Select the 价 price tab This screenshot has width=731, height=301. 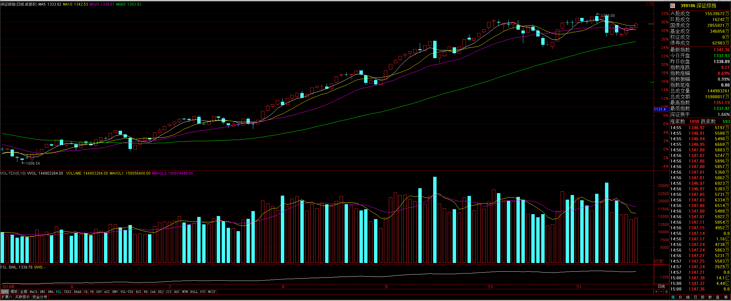[681, 297]
